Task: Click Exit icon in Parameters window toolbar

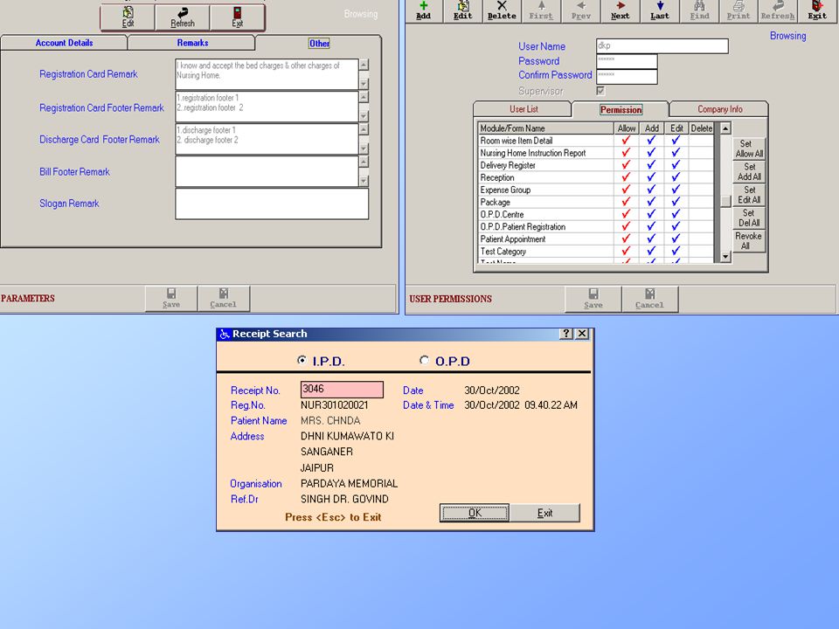Action: (237, 17)
